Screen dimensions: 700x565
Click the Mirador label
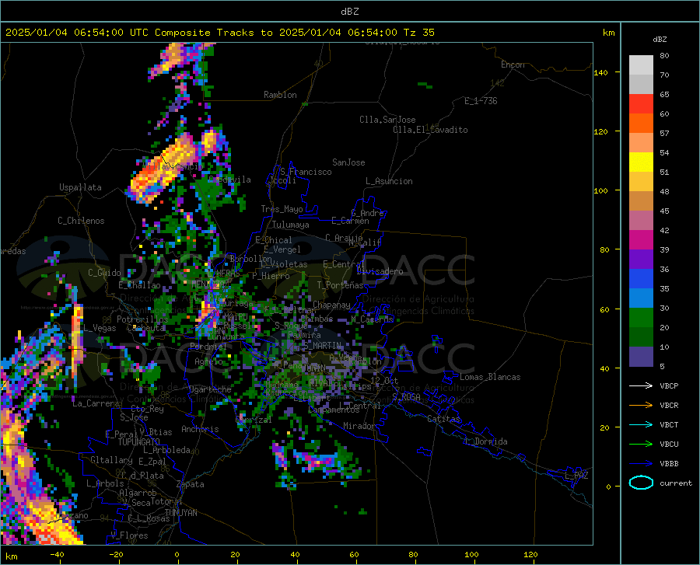point(359,426)
